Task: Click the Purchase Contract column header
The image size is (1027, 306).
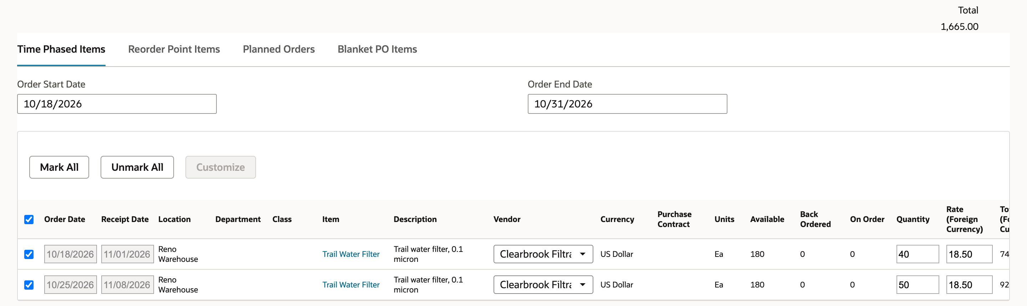Action: [x=674, y=219]
